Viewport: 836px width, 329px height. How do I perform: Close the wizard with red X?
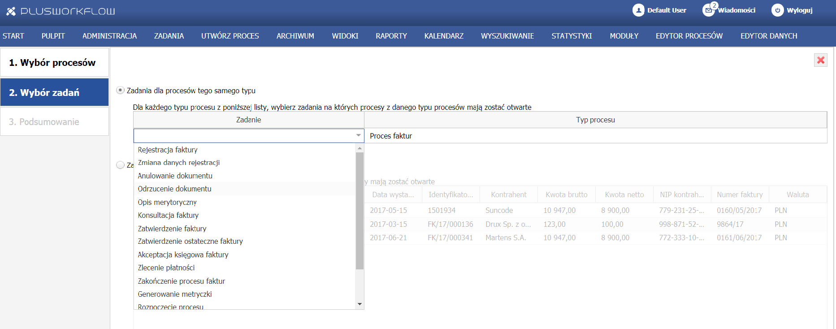pyautogui.click(x=820, y=60)
